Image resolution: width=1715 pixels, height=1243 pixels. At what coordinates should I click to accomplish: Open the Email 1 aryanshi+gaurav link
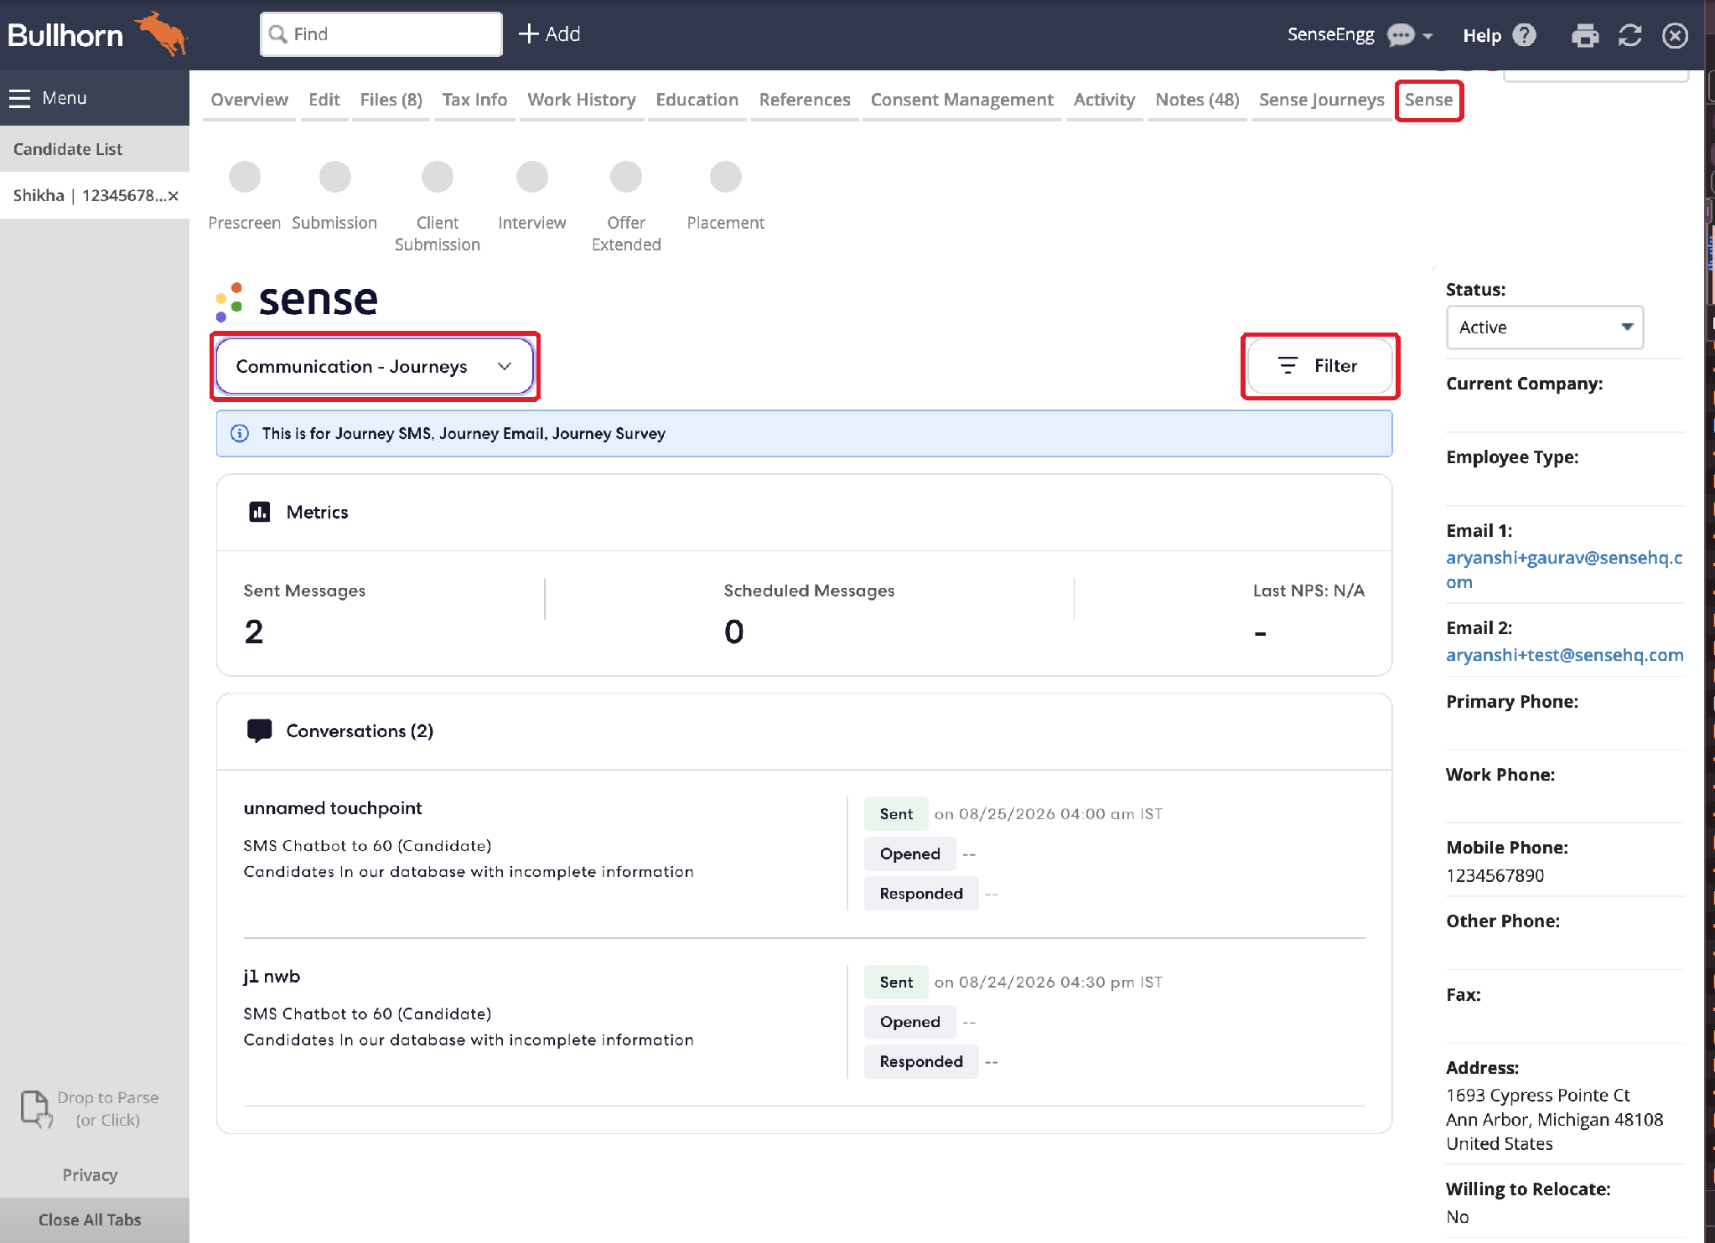pos(1564,570)
